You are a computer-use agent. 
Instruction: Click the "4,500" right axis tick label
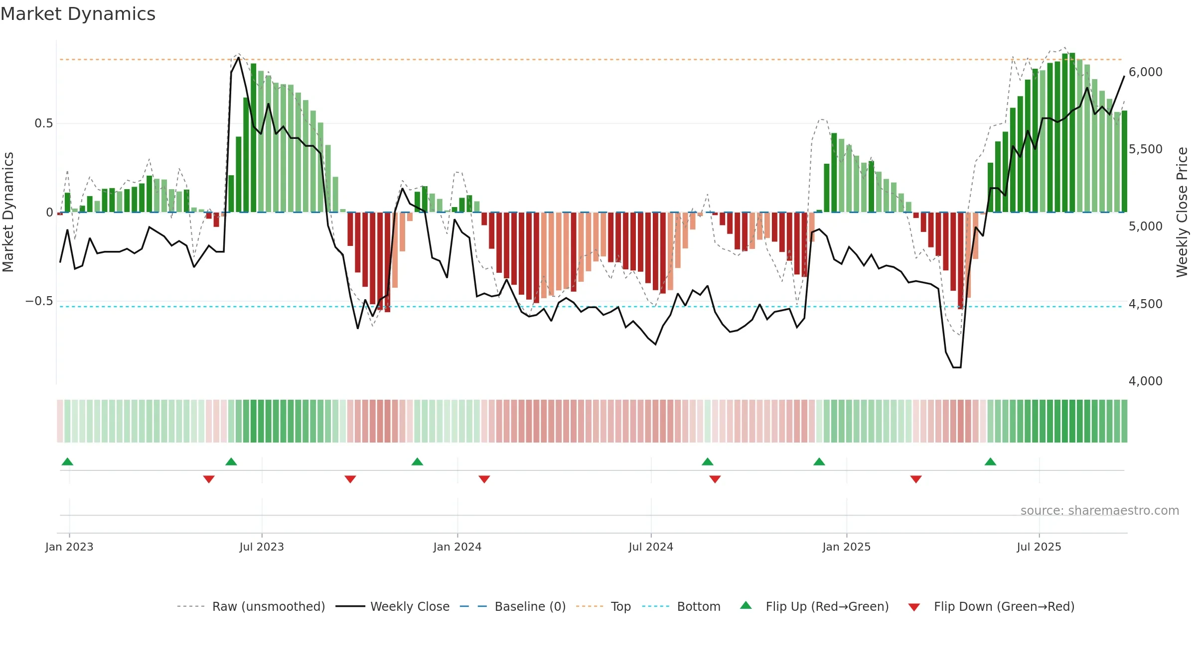(1146, 304)
